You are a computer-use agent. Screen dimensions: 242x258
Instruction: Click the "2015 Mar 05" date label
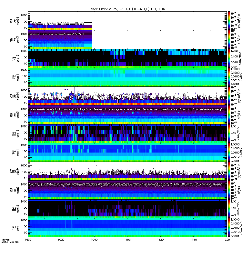point(10,242)
